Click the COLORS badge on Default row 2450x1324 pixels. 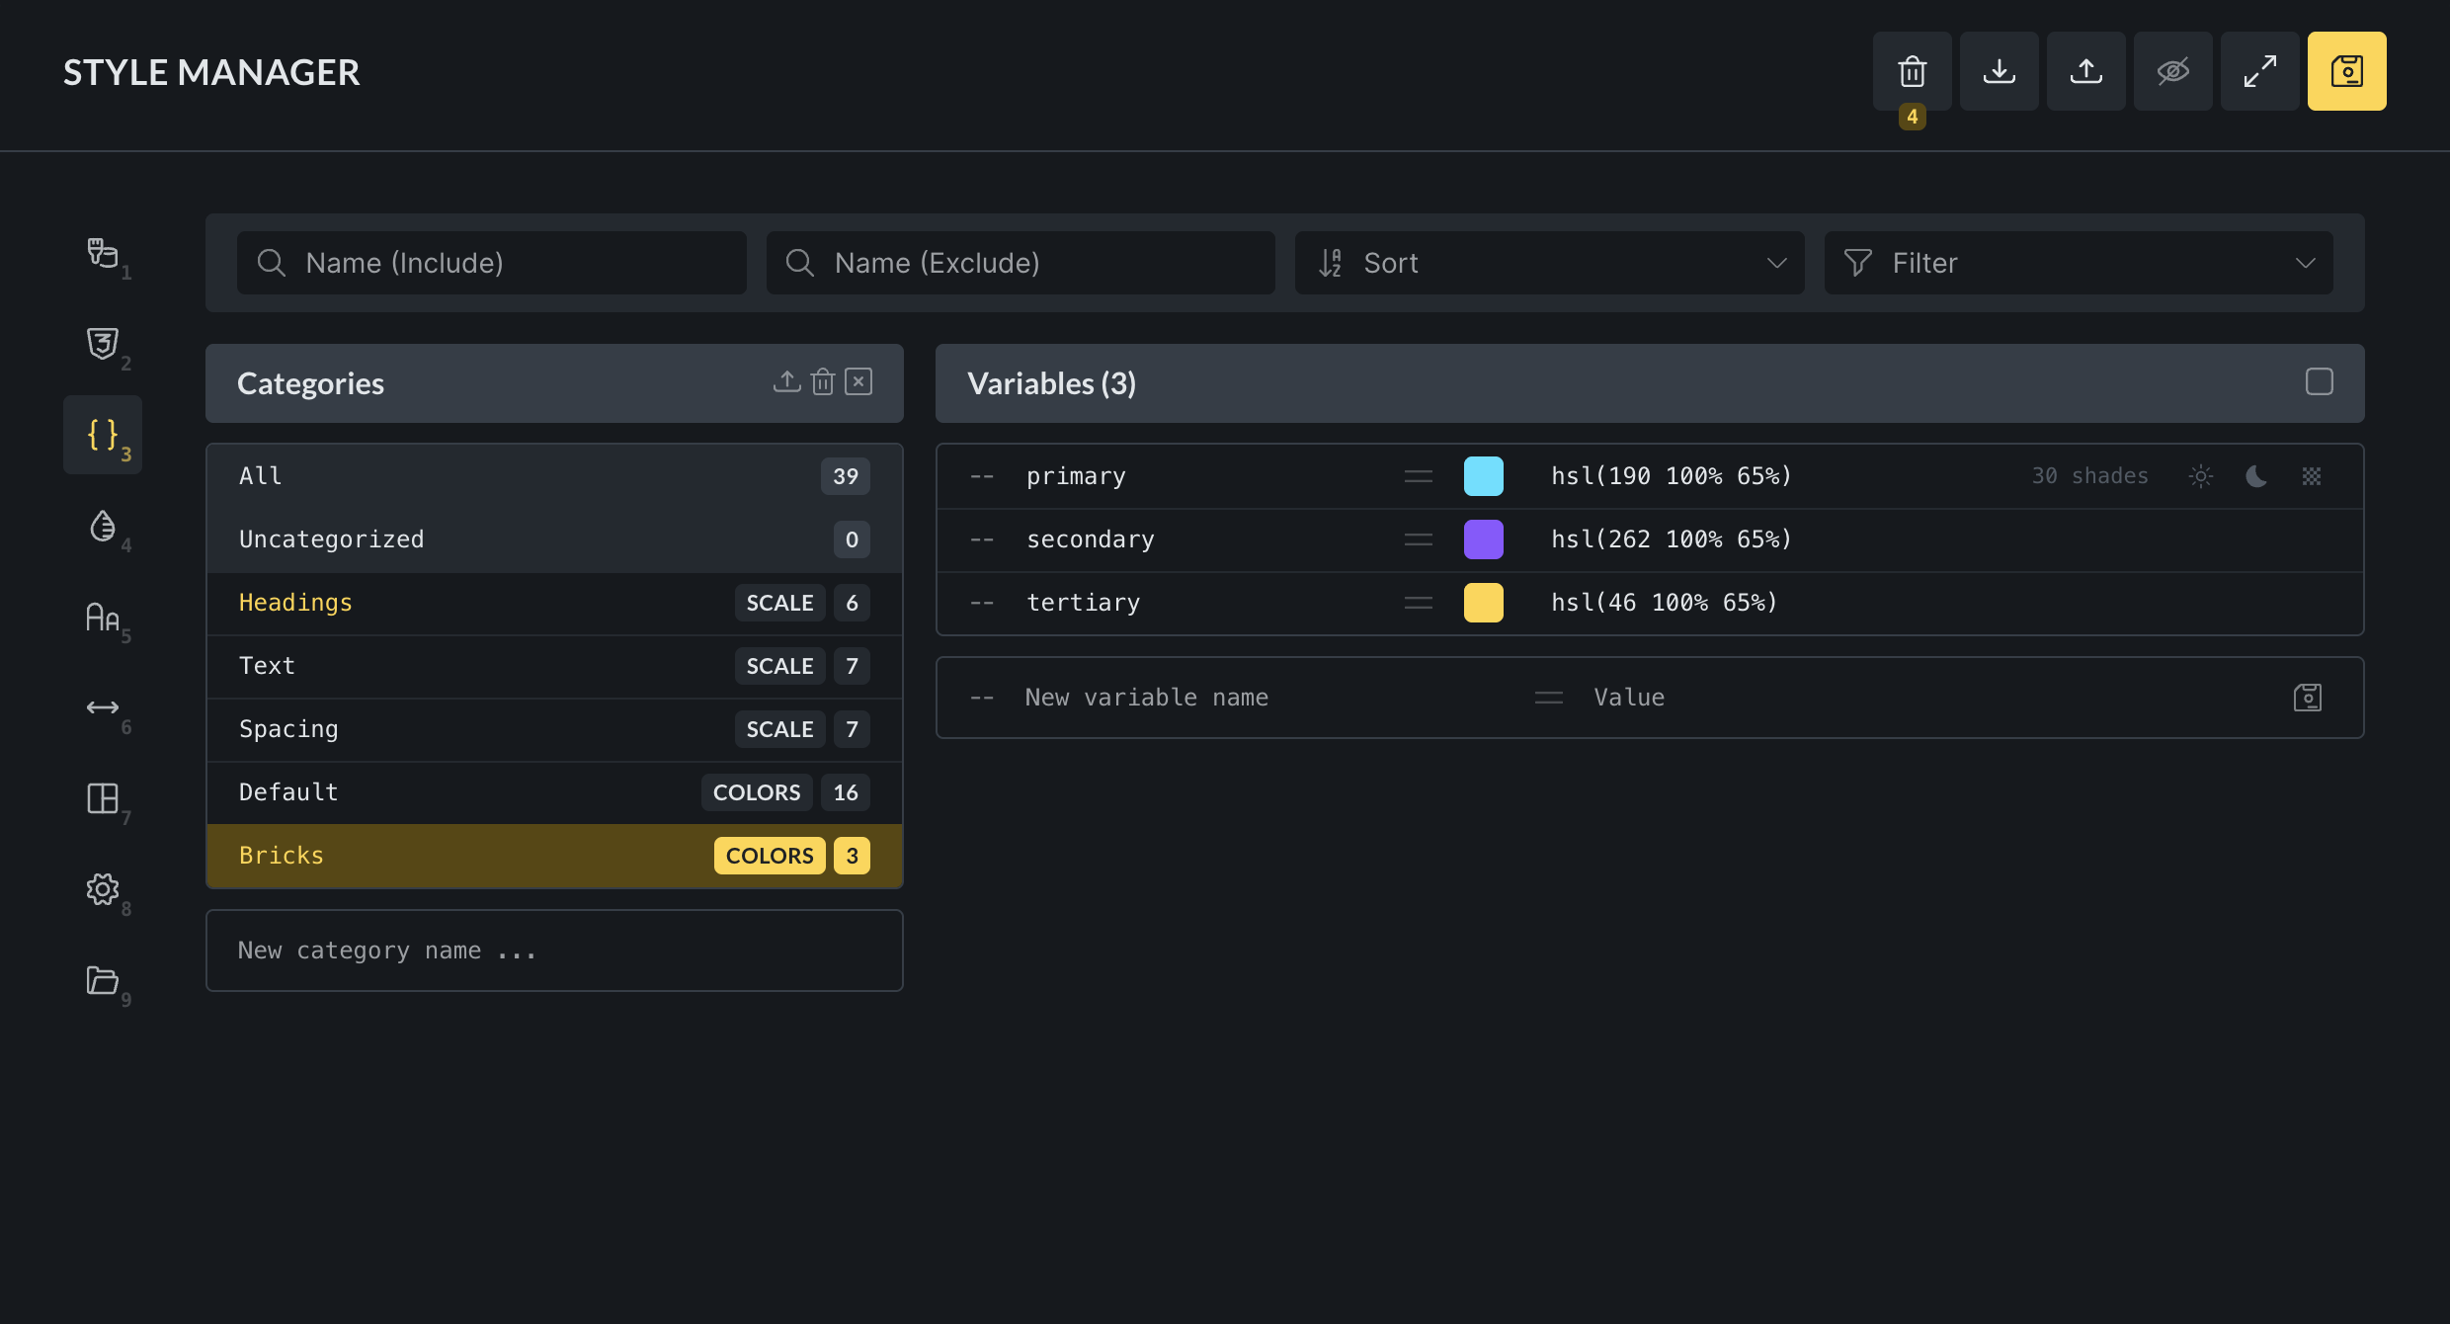point(757,792)
